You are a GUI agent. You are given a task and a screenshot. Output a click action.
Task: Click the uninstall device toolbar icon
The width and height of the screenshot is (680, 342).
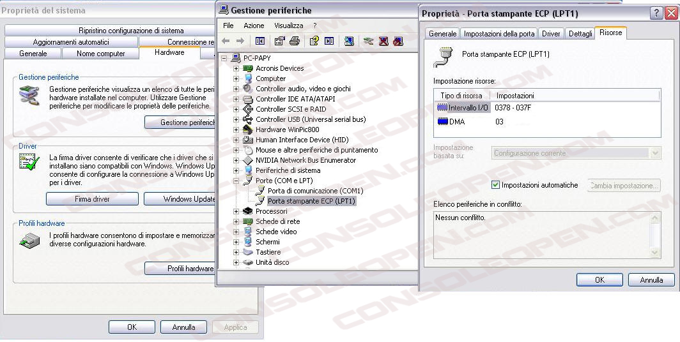(x=383, y=41)
